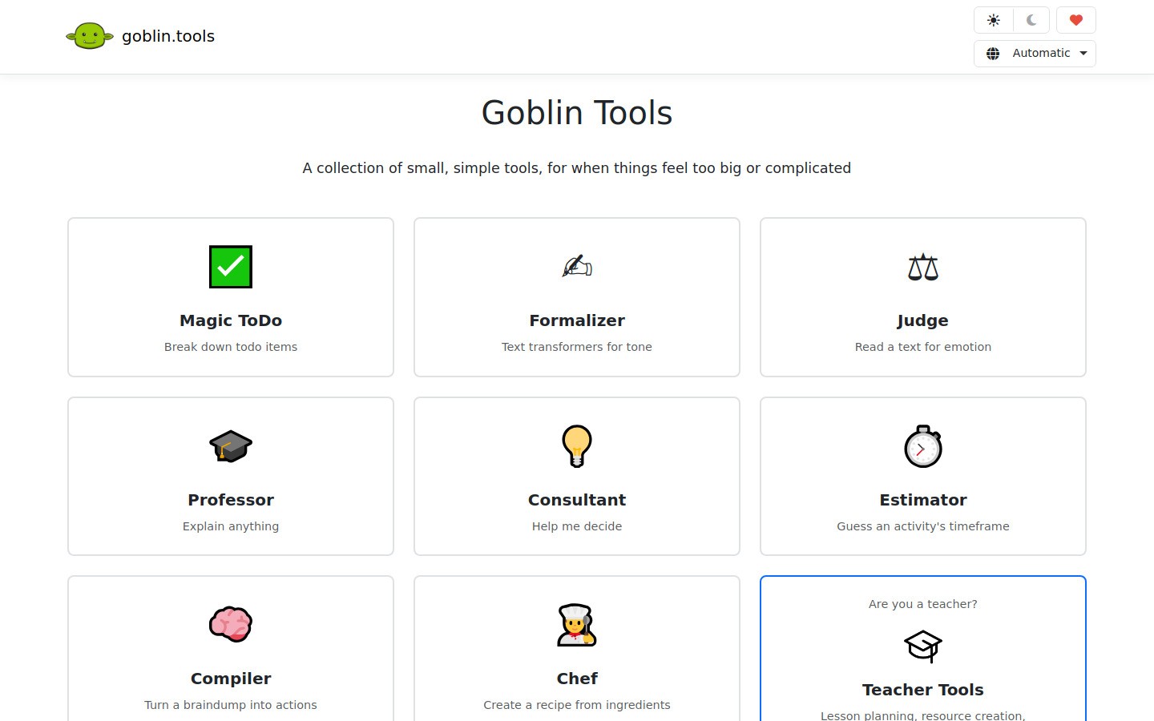
Task: Click the Professor graduation cap icon
Action: point(230,446)
